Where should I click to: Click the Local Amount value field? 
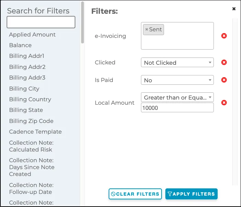(x=177, y=108)
